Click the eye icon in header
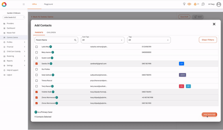The height and width of the screenshot is (130, 223). point(189,4)
